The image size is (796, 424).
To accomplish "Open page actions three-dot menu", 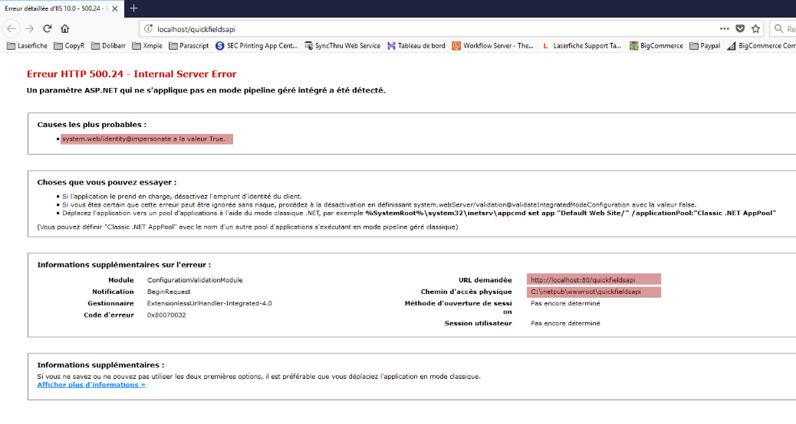I will point(725,29).
